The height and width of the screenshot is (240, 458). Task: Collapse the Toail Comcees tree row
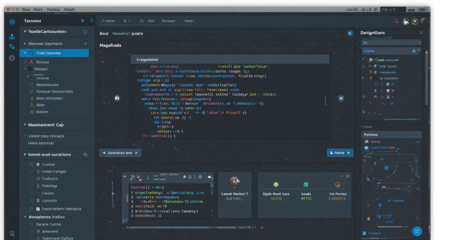coord(25,53)
